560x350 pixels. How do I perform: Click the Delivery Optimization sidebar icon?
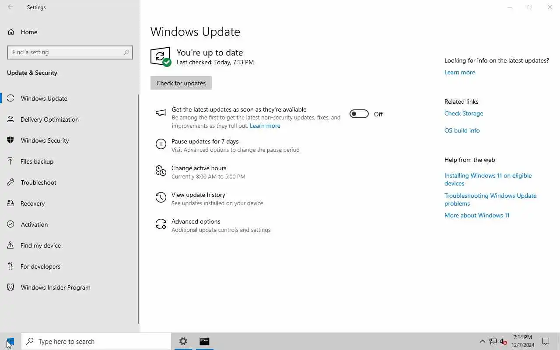tap(11, 119)
